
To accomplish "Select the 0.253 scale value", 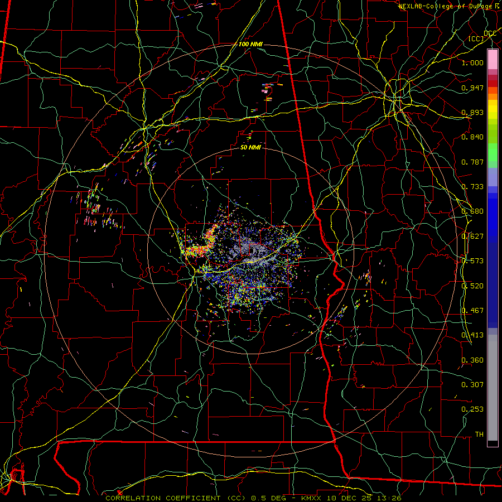I will tap(472, 409).
